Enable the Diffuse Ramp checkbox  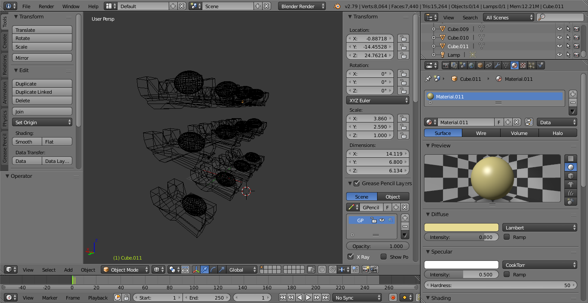tap(507, 237)
